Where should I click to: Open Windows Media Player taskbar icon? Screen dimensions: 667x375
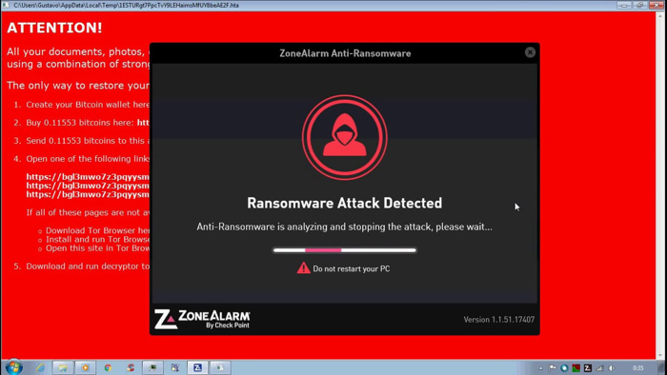point(85,367)
